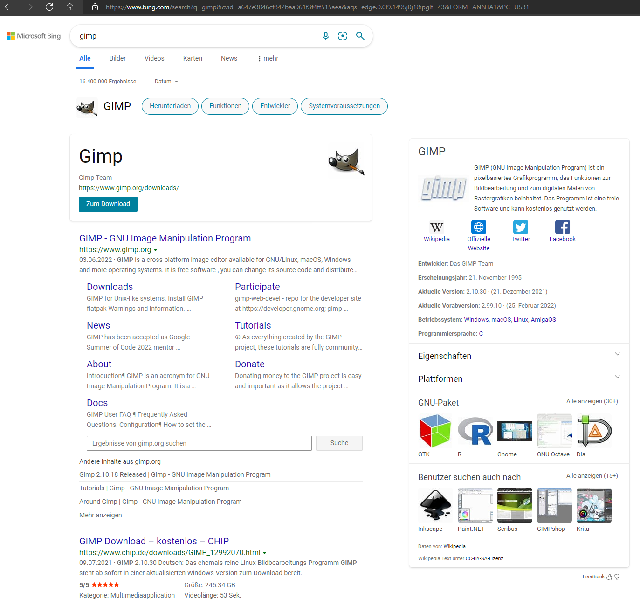The width and height of the screenshot is (640, 605).
Task: Click the Herunterladen pill button
Action: point(170,106)
